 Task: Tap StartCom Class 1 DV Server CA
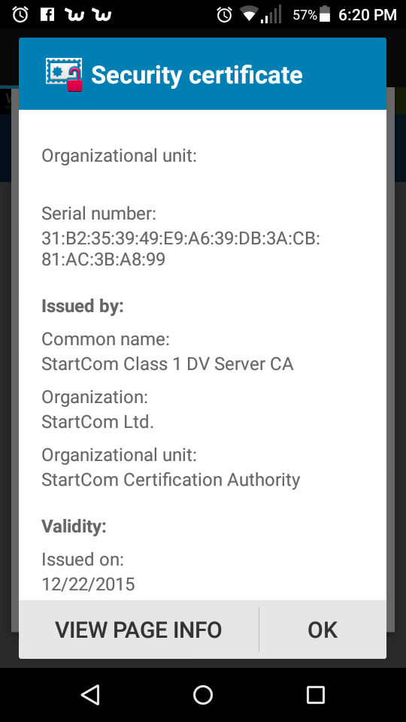click(167, 364)
